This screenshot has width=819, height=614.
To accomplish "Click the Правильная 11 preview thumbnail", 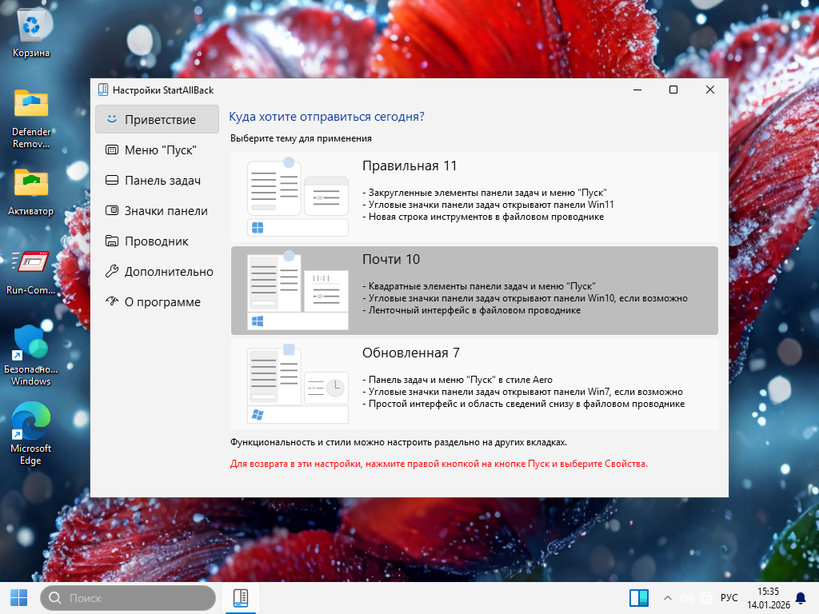I will click(298, 197).
